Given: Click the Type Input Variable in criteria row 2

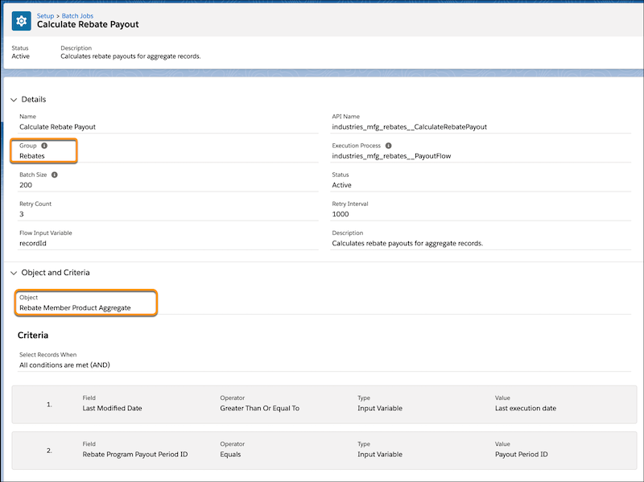Looking at the screenshot, I should [x=380, y=455].
